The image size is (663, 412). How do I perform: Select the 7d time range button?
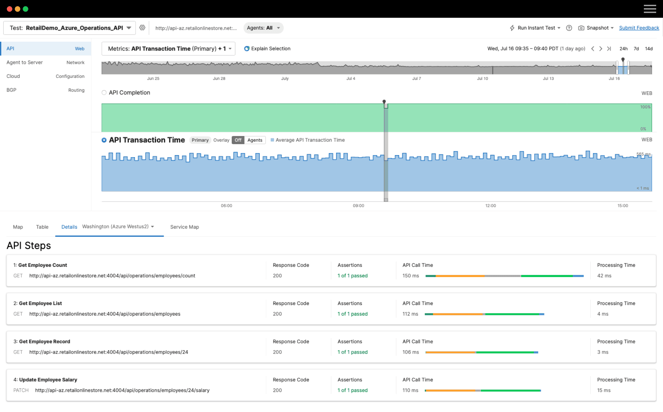pyautogui.click(x=636, y=49)
